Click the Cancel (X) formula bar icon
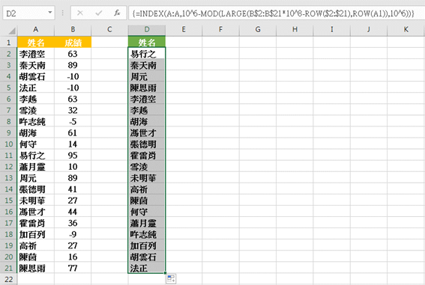Image resolution: width=425 pixels, height=285 pixels. click(x=80, y=13)
